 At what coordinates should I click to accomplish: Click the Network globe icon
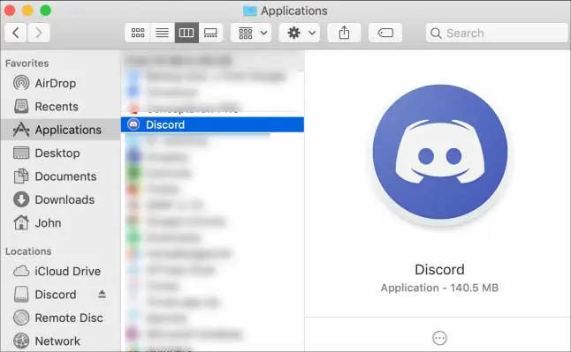[x=21, y=341]
